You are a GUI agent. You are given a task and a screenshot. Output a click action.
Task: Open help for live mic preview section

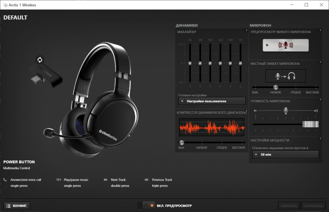(320, 30)
